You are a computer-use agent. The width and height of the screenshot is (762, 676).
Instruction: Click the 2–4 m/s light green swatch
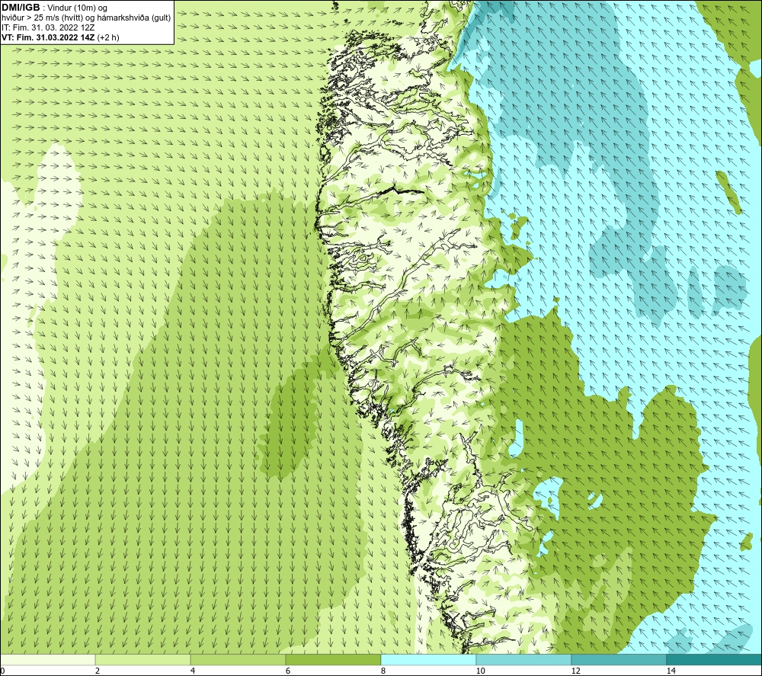click(143, 659)
